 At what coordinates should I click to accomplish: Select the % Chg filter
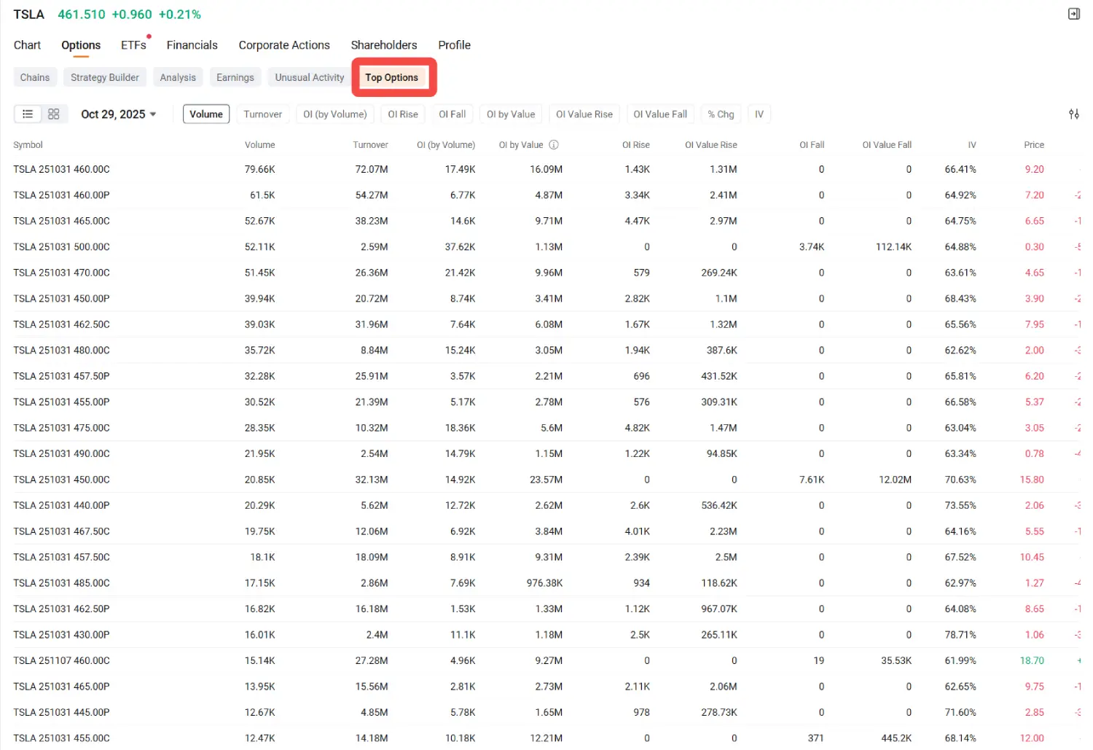pyautogui.click(x=721, y=114)
